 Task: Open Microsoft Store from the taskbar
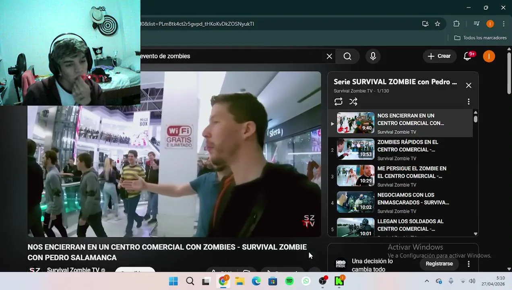(x=273, y=281)
